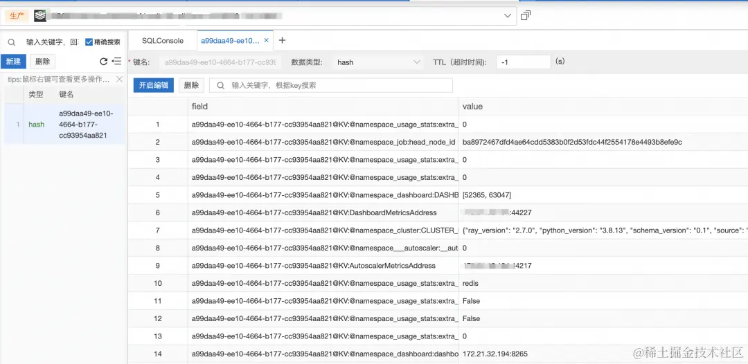Click the value starting with ba8972467dfd4ae
Image resolution: width=748 pixels, height=364 pixels.
pos(573,142)
